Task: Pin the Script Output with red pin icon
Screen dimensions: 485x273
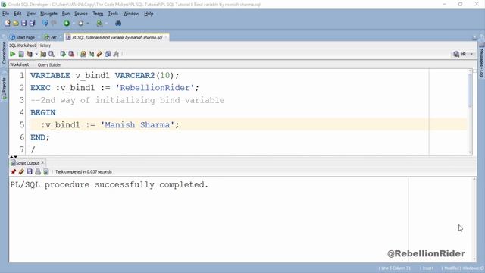Action: 14,172
